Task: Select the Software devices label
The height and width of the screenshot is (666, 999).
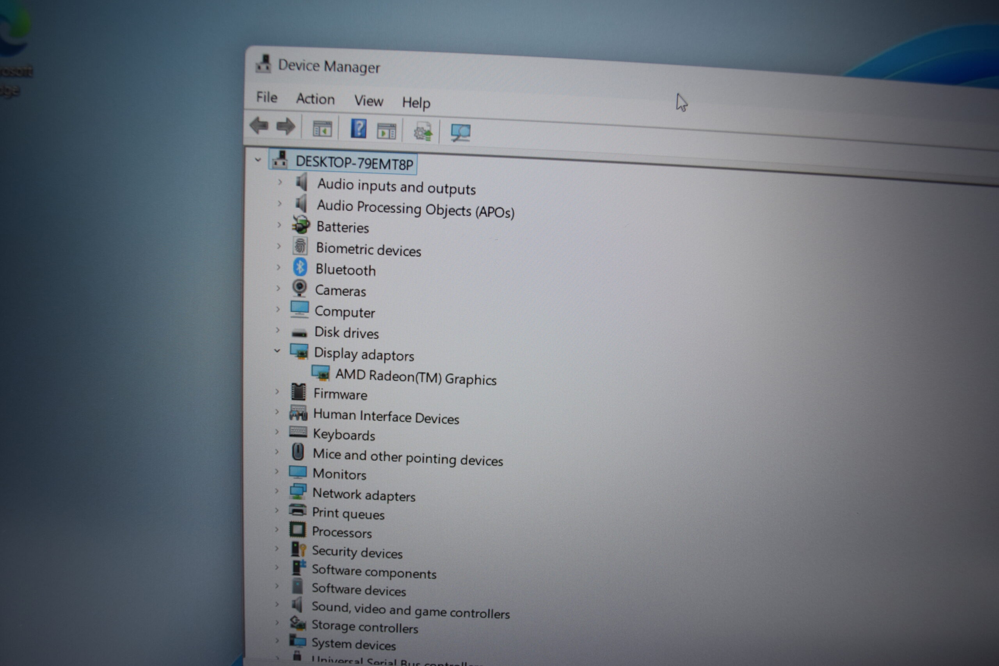Action: (359, 590)
